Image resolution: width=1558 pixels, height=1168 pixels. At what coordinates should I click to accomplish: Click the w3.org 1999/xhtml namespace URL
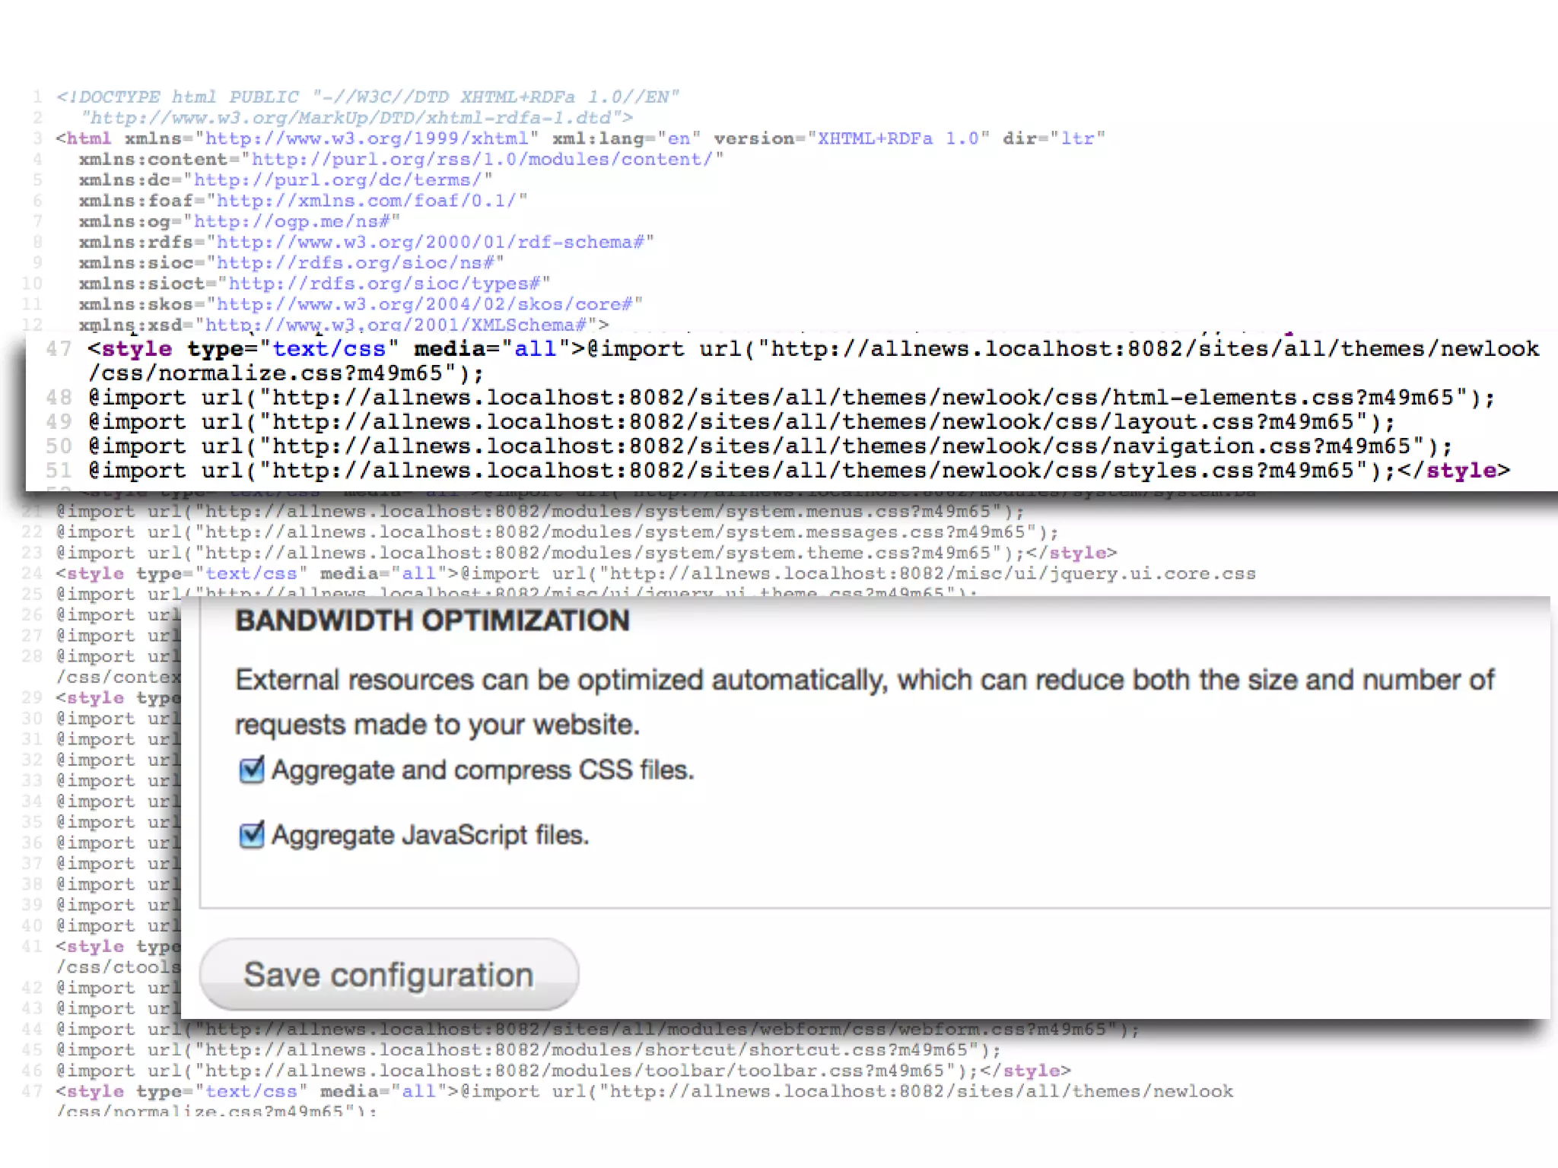(367, 138)
